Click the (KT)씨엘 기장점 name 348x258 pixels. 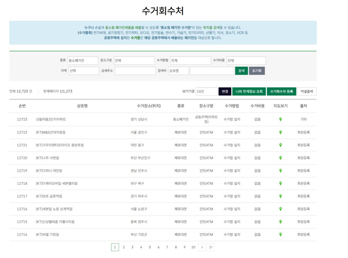click(47, 235)
